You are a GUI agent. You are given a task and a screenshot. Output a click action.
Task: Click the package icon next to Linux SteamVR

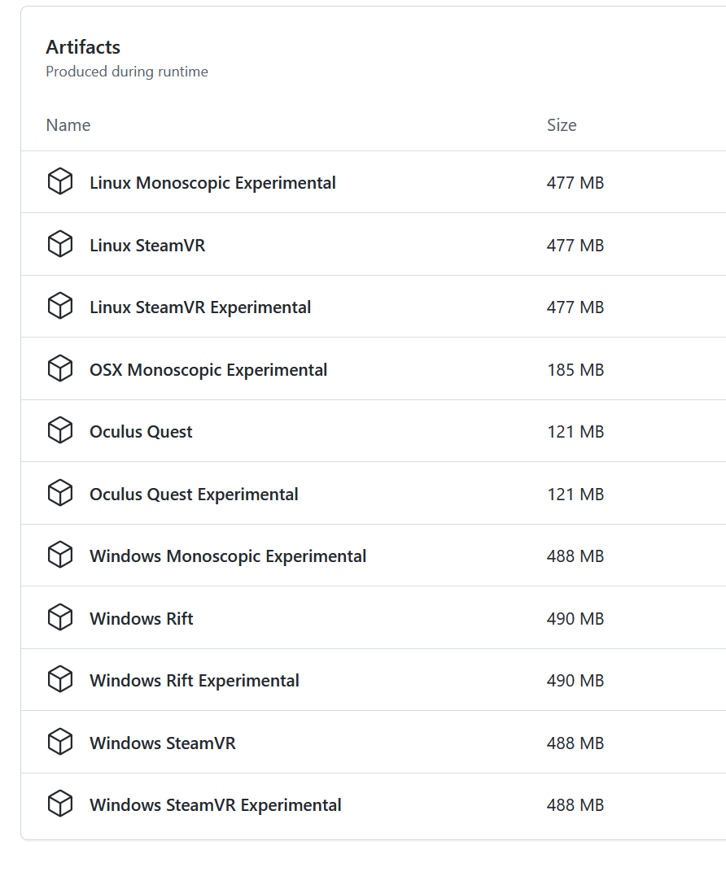pyautogui.click(x=60, y=244)
